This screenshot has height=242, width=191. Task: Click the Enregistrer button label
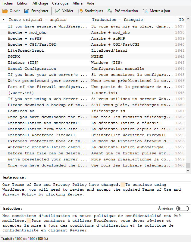(40, 11)
